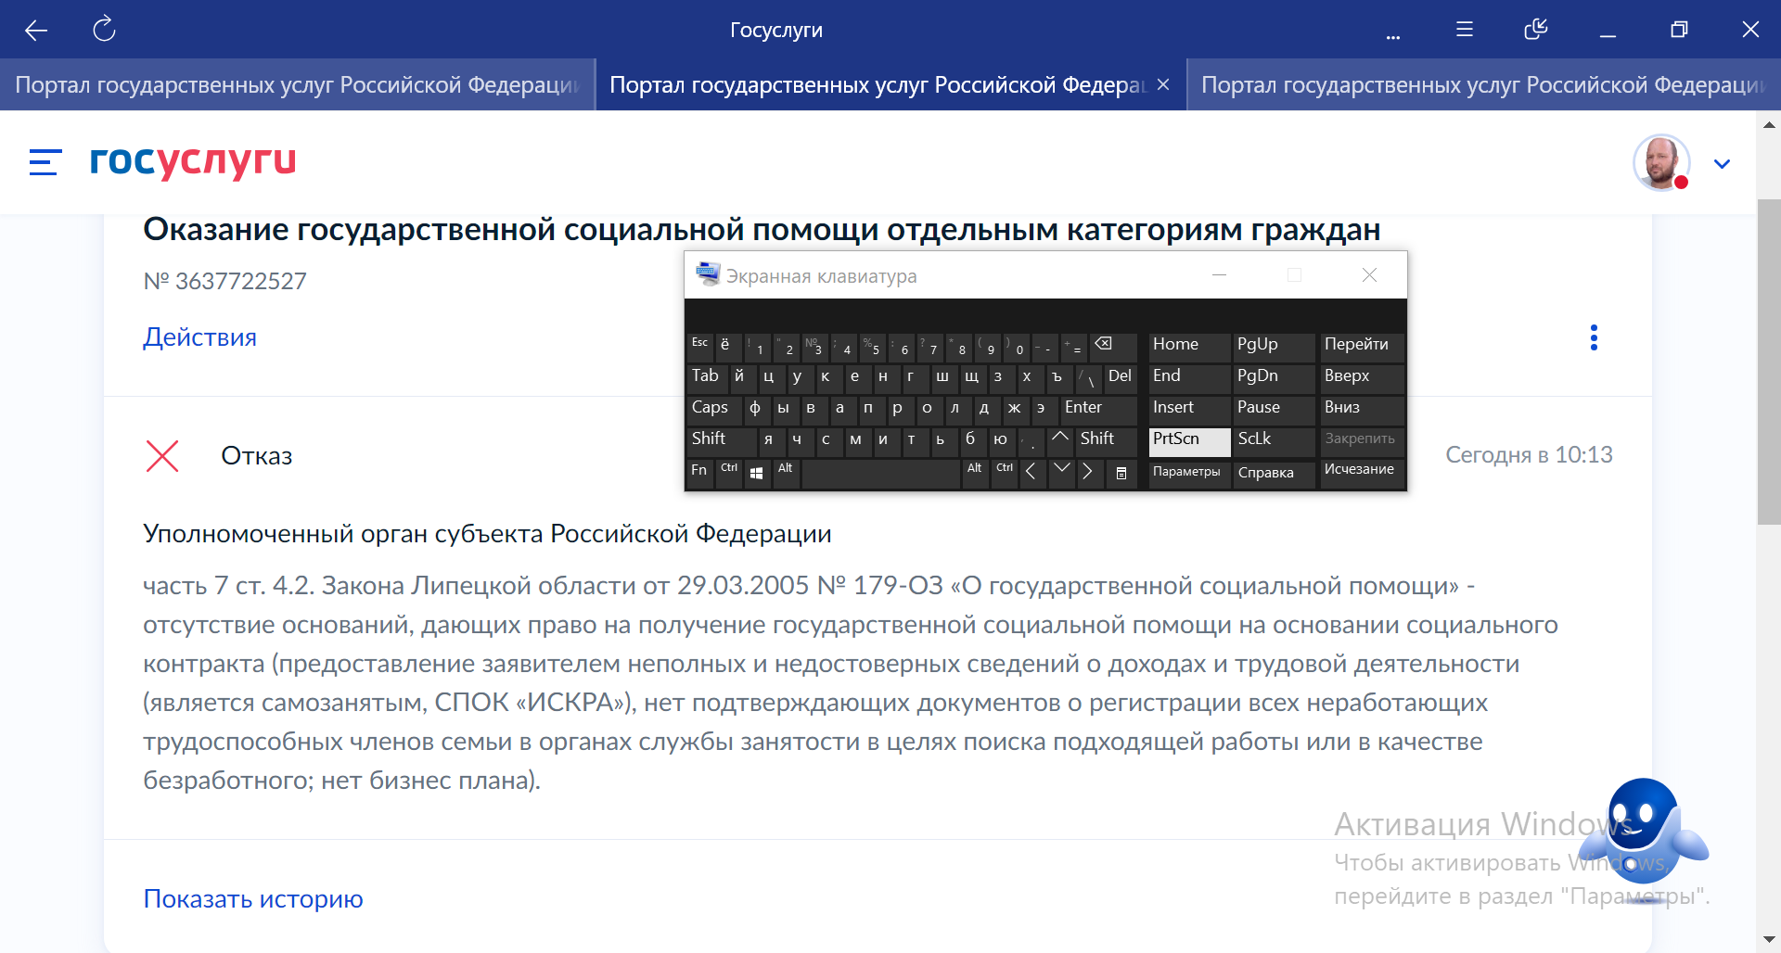Click the Исчезание fade key on the on-screen keyboard
This screenshot has height=953, width=1781.
(x=1362, y=473)
